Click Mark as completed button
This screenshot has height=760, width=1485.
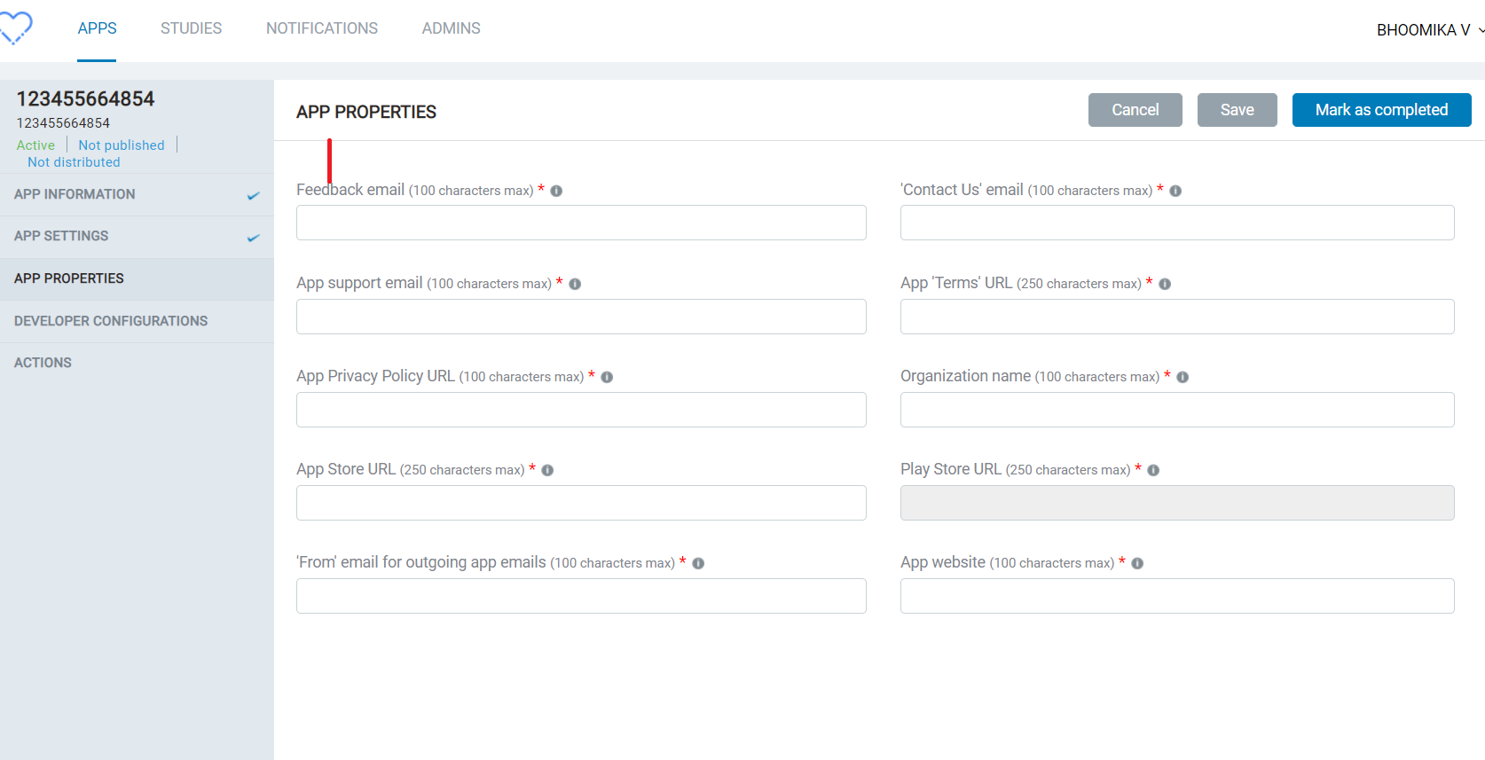point(1381,110)
